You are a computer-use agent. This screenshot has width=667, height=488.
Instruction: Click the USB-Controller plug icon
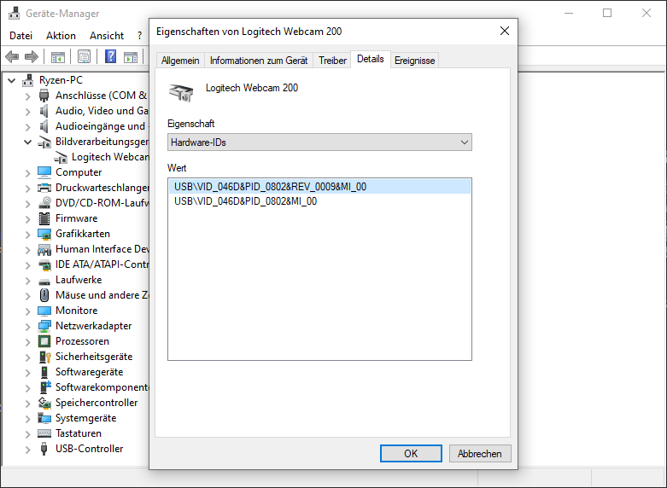click(x=44, y=449)
